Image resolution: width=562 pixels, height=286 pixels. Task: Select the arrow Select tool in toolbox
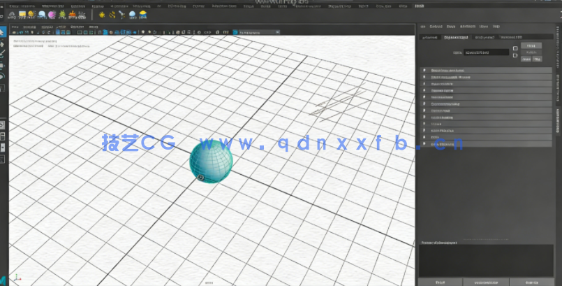[x=3, y=31]
